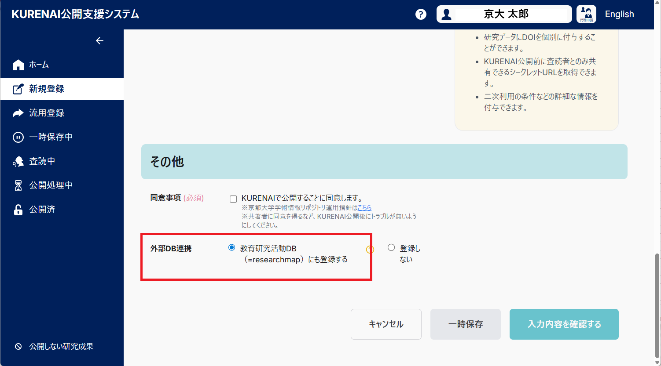Choose the 登録しない radio option
Viewport: 661px width, 366px height.
(x=391, y=247)
